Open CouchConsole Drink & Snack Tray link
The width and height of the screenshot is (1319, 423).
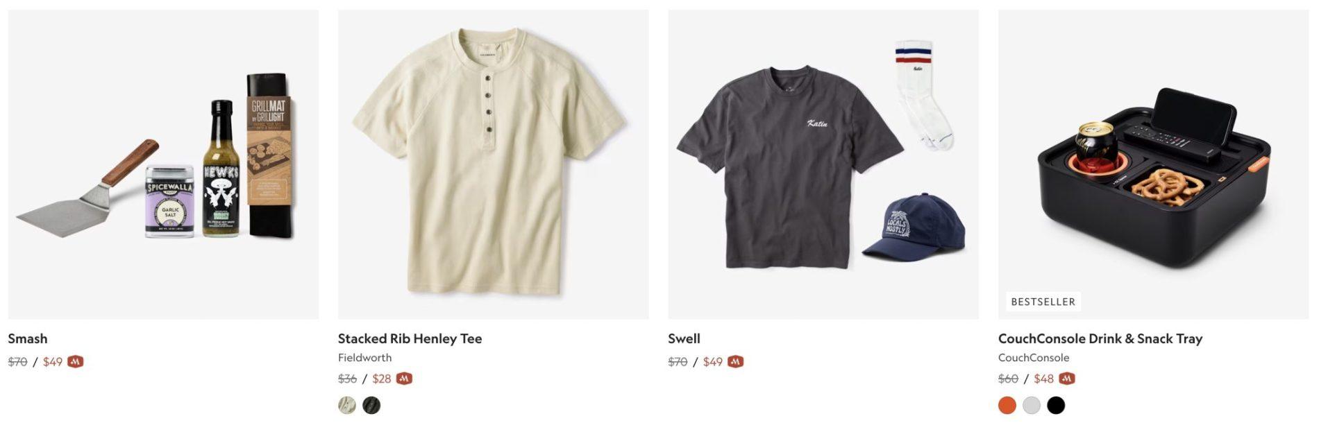point(1100,338)
